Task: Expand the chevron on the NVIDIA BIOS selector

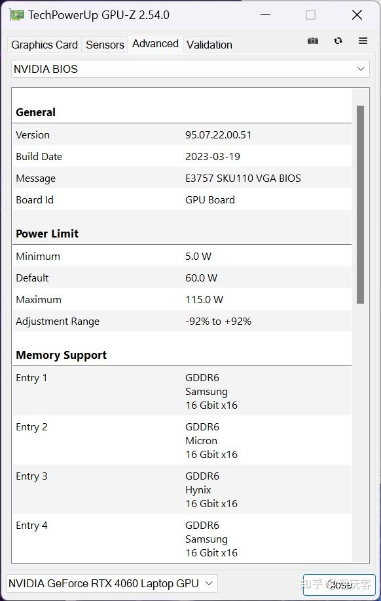Action: pyautogui.click(x=361, y=69)
